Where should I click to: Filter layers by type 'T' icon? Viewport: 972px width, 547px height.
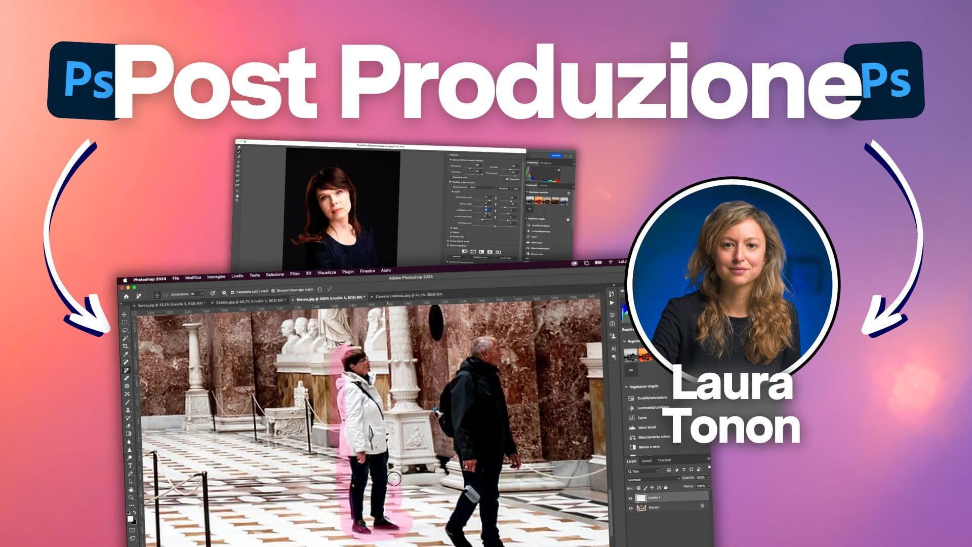click(x=683, y=469)
